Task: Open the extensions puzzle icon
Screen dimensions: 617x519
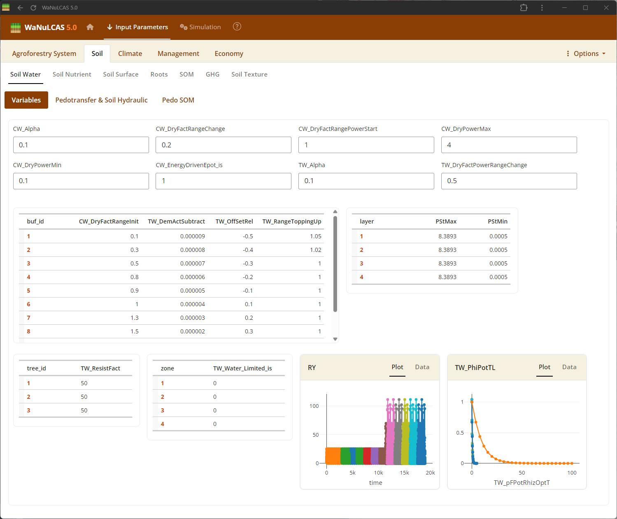Action: (524, 8)
